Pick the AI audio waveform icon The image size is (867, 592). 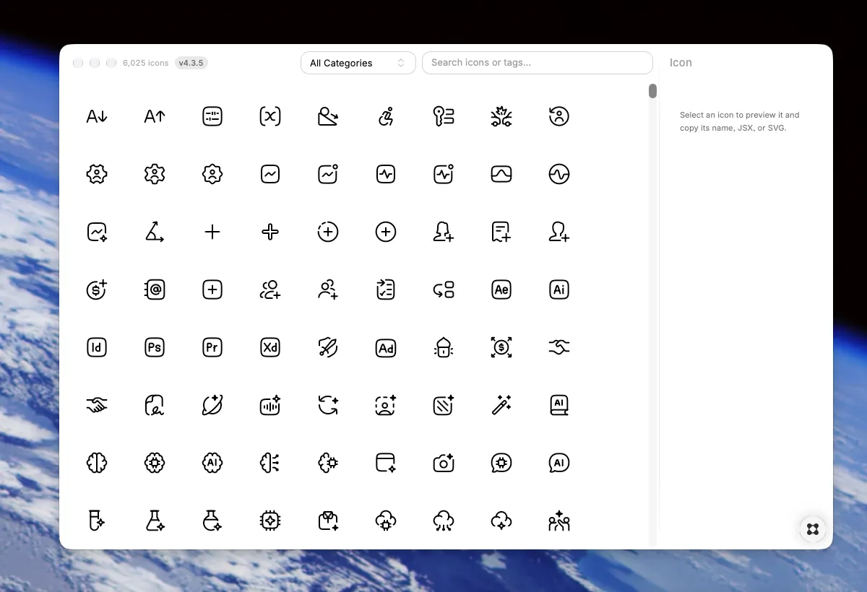point(270,405)
